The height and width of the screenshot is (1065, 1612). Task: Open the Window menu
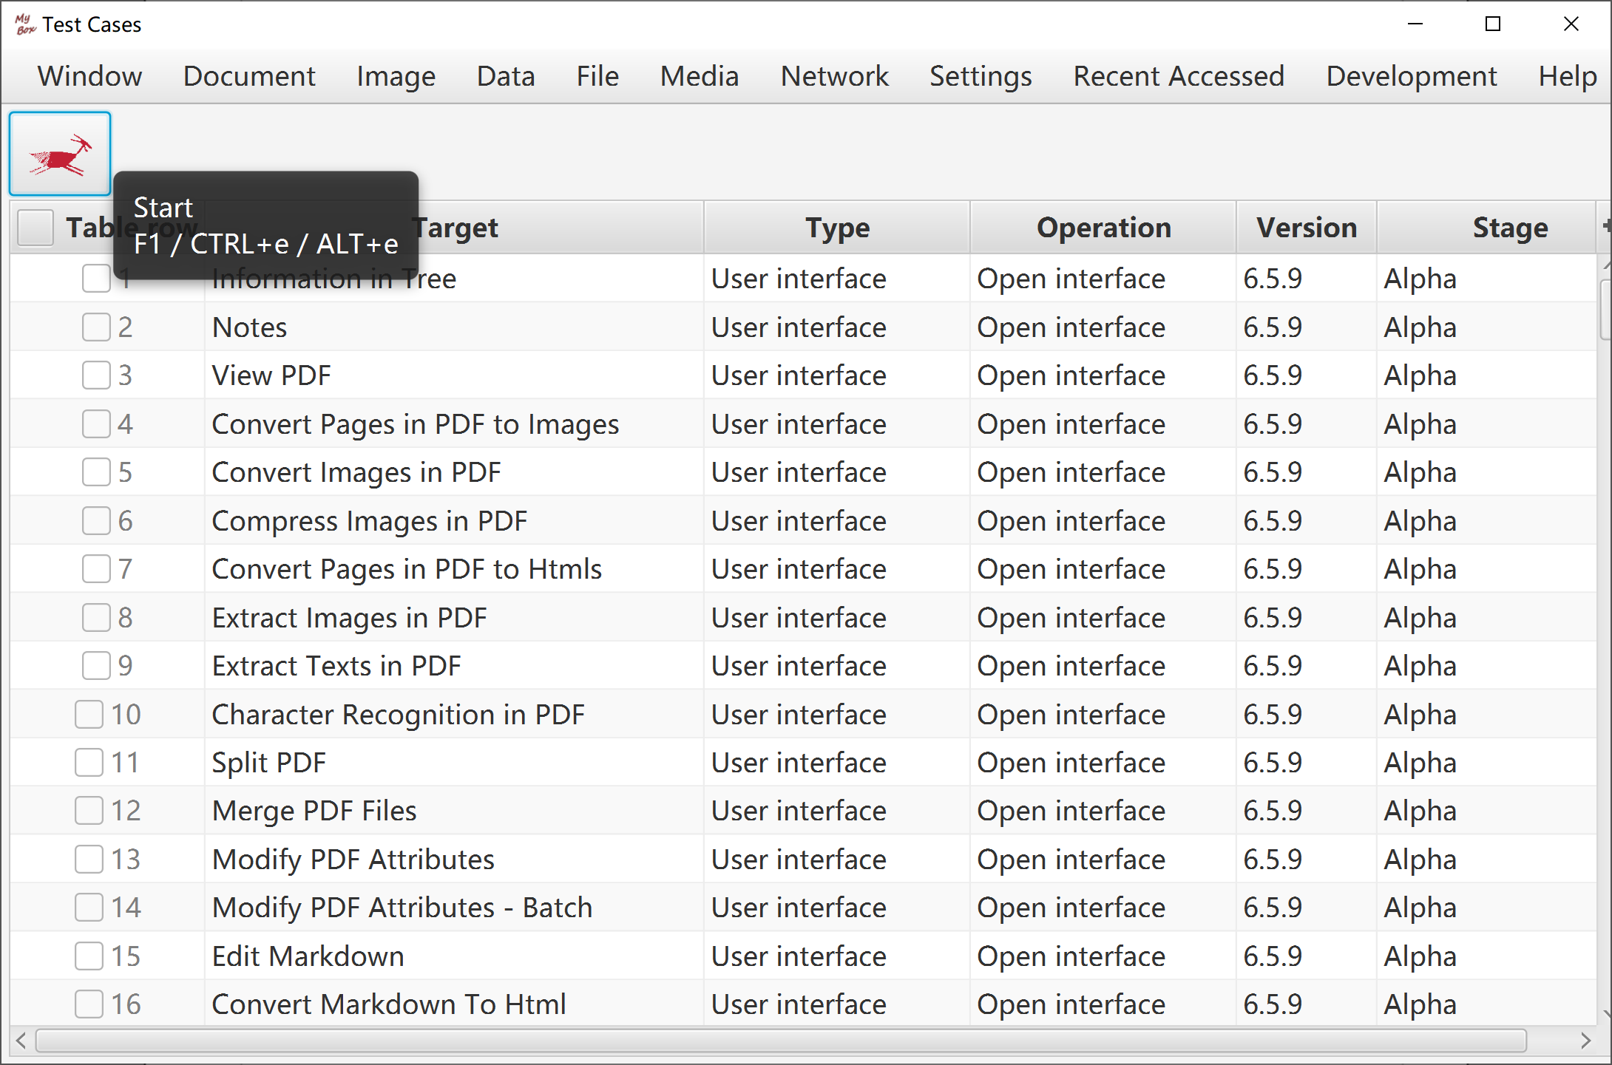90,76
